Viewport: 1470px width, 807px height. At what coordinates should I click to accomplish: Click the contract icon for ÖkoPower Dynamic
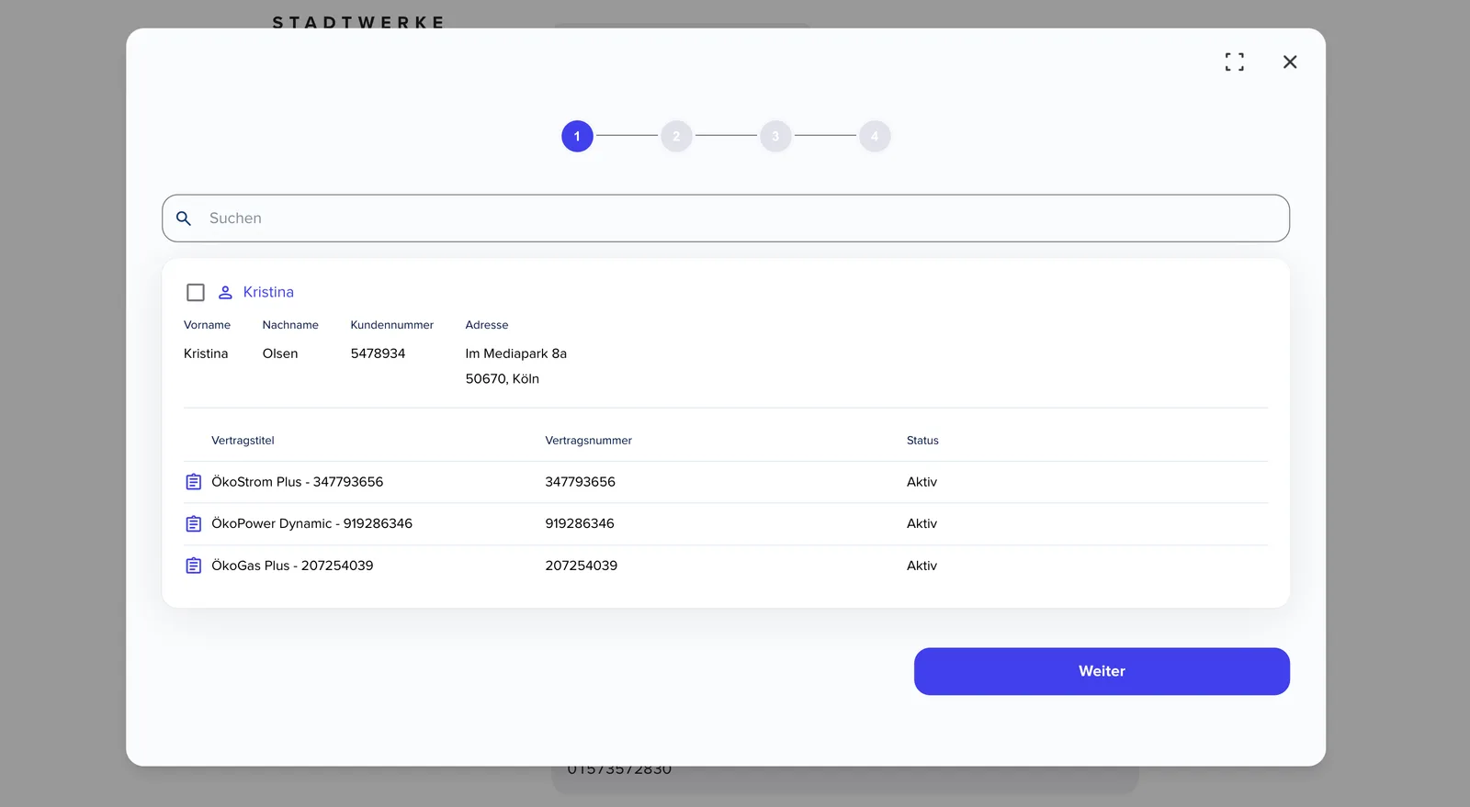[x=194, y=524]
